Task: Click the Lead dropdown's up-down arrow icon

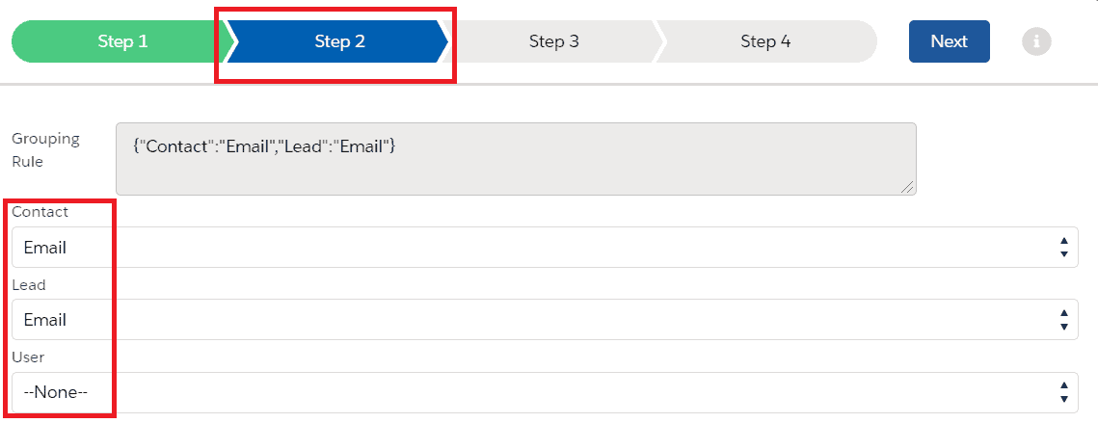Action: point(1063,320)
